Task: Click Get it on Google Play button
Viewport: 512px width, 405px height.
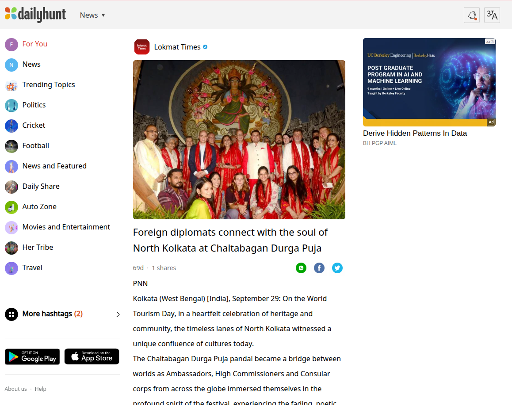Action: pos(32,357)
